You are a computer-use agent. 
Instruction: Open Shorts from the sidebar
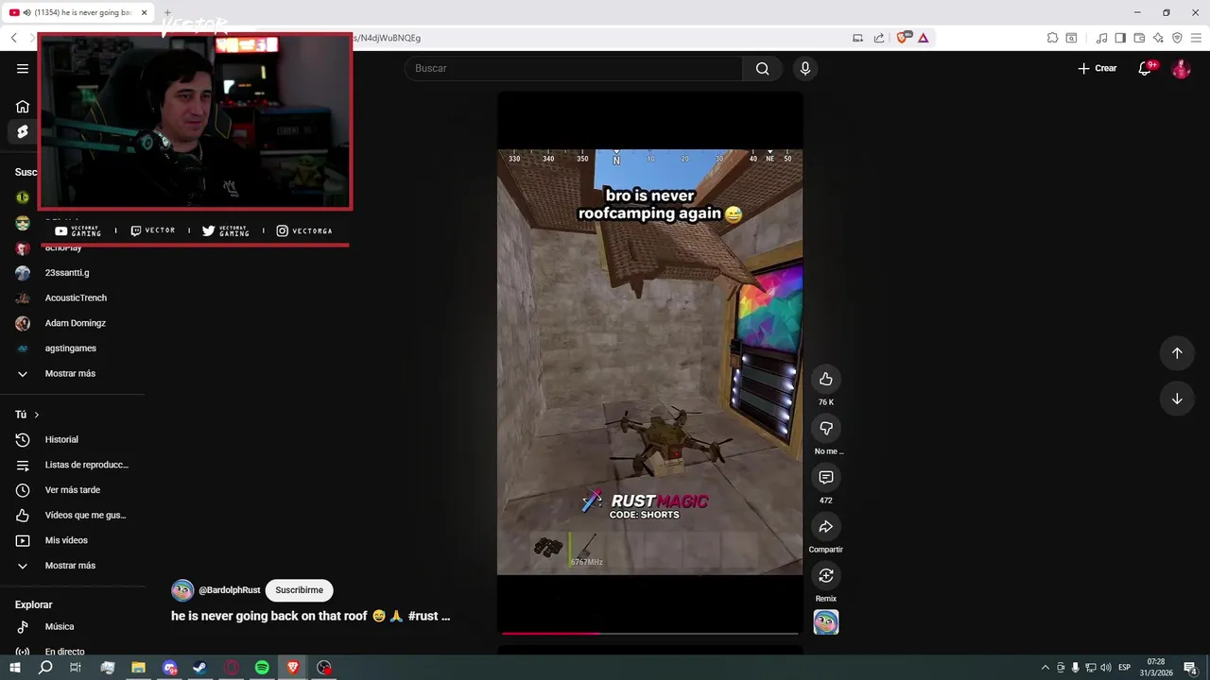point(23,131)
